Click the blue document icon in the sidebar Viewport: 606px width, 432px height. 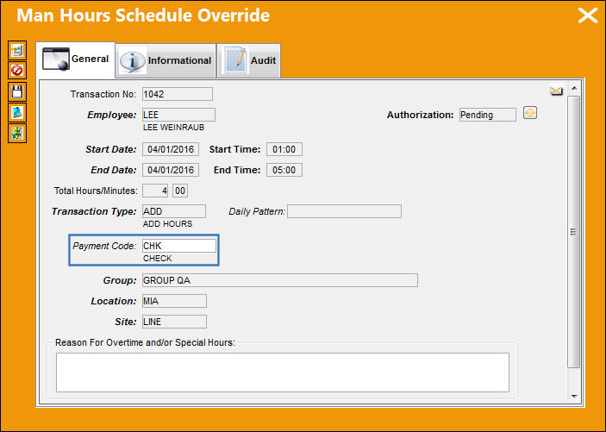pyautogui.click(x=17, y=113)
